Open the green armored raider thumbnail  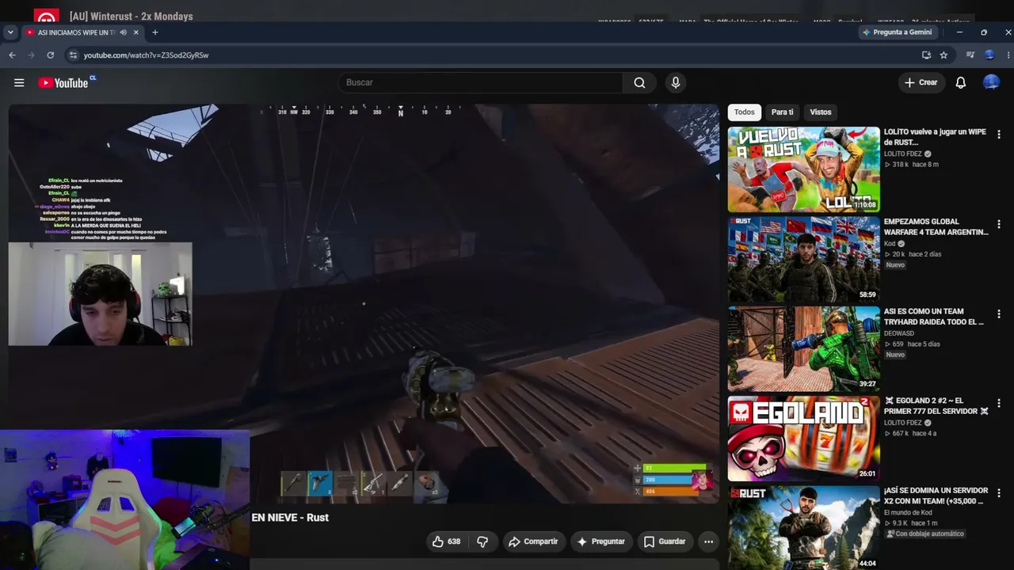click(x=803, y=349)
